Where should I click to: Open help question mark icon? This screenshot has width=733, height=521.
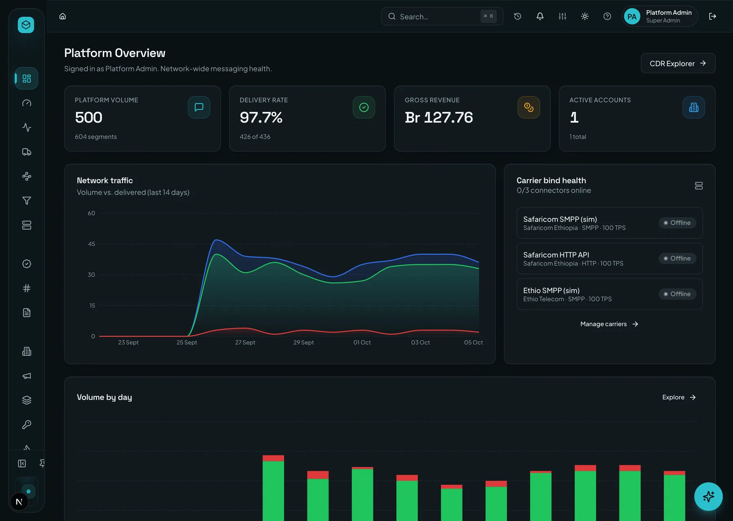point(607,16)
